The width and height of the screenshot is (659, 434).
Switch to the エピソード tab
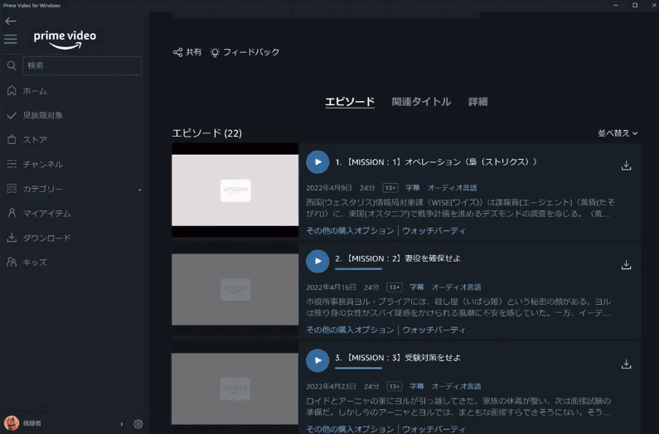click(x=350, y=102)
